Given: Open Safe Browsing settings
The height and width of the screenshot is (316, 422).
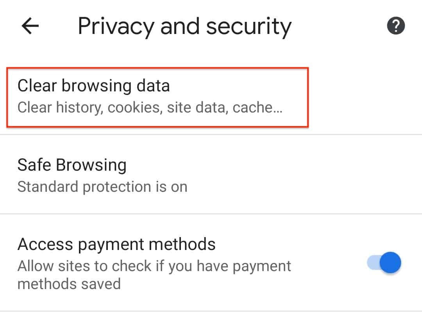Looking at the screenshot, I should tap(211, 175).
